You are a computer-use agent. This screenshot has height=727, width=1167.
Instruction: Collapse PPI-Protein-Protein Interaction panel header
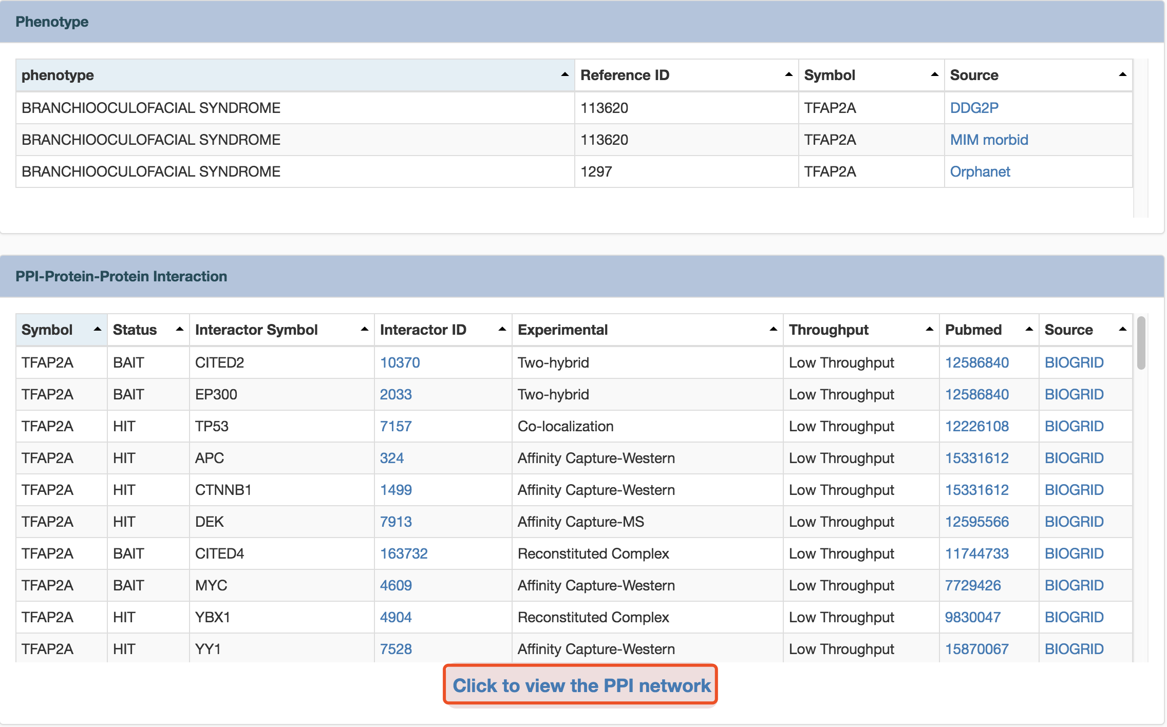click(x=121, y=276)
